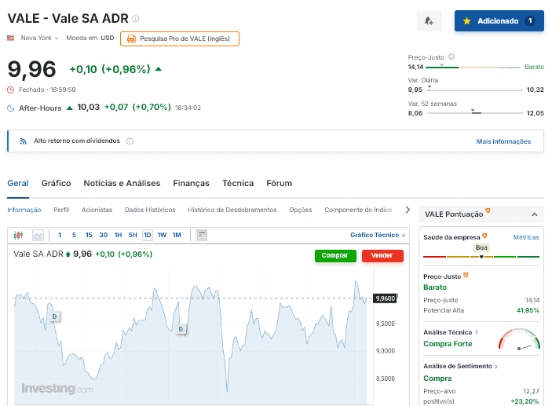552x406 pixels.
Task: Click the first dividend D marker on chart
Action: click(54, 316)
